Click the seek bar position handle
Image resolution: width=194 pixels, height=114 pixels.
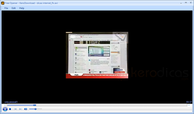click(x=35, y=105)
